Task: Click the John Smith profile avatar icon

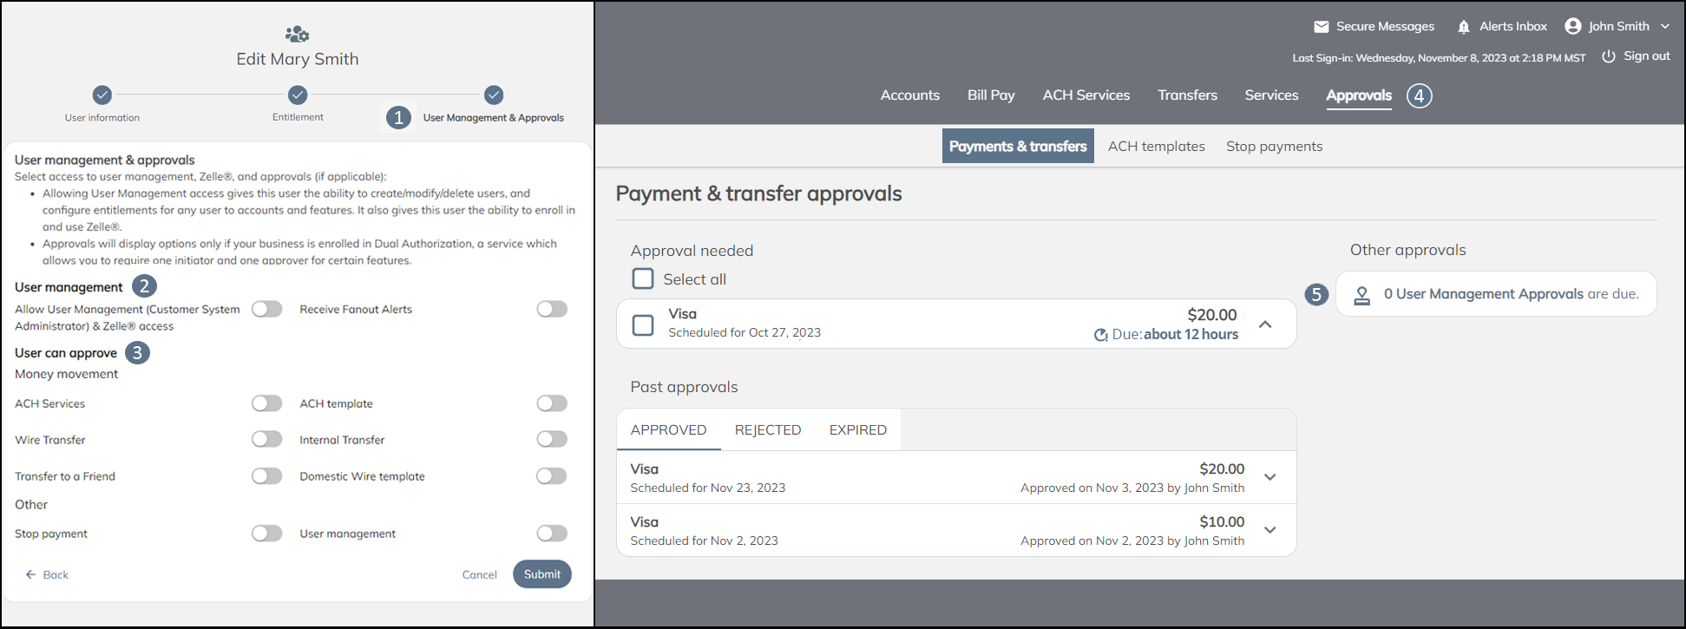Action: 1572,27
